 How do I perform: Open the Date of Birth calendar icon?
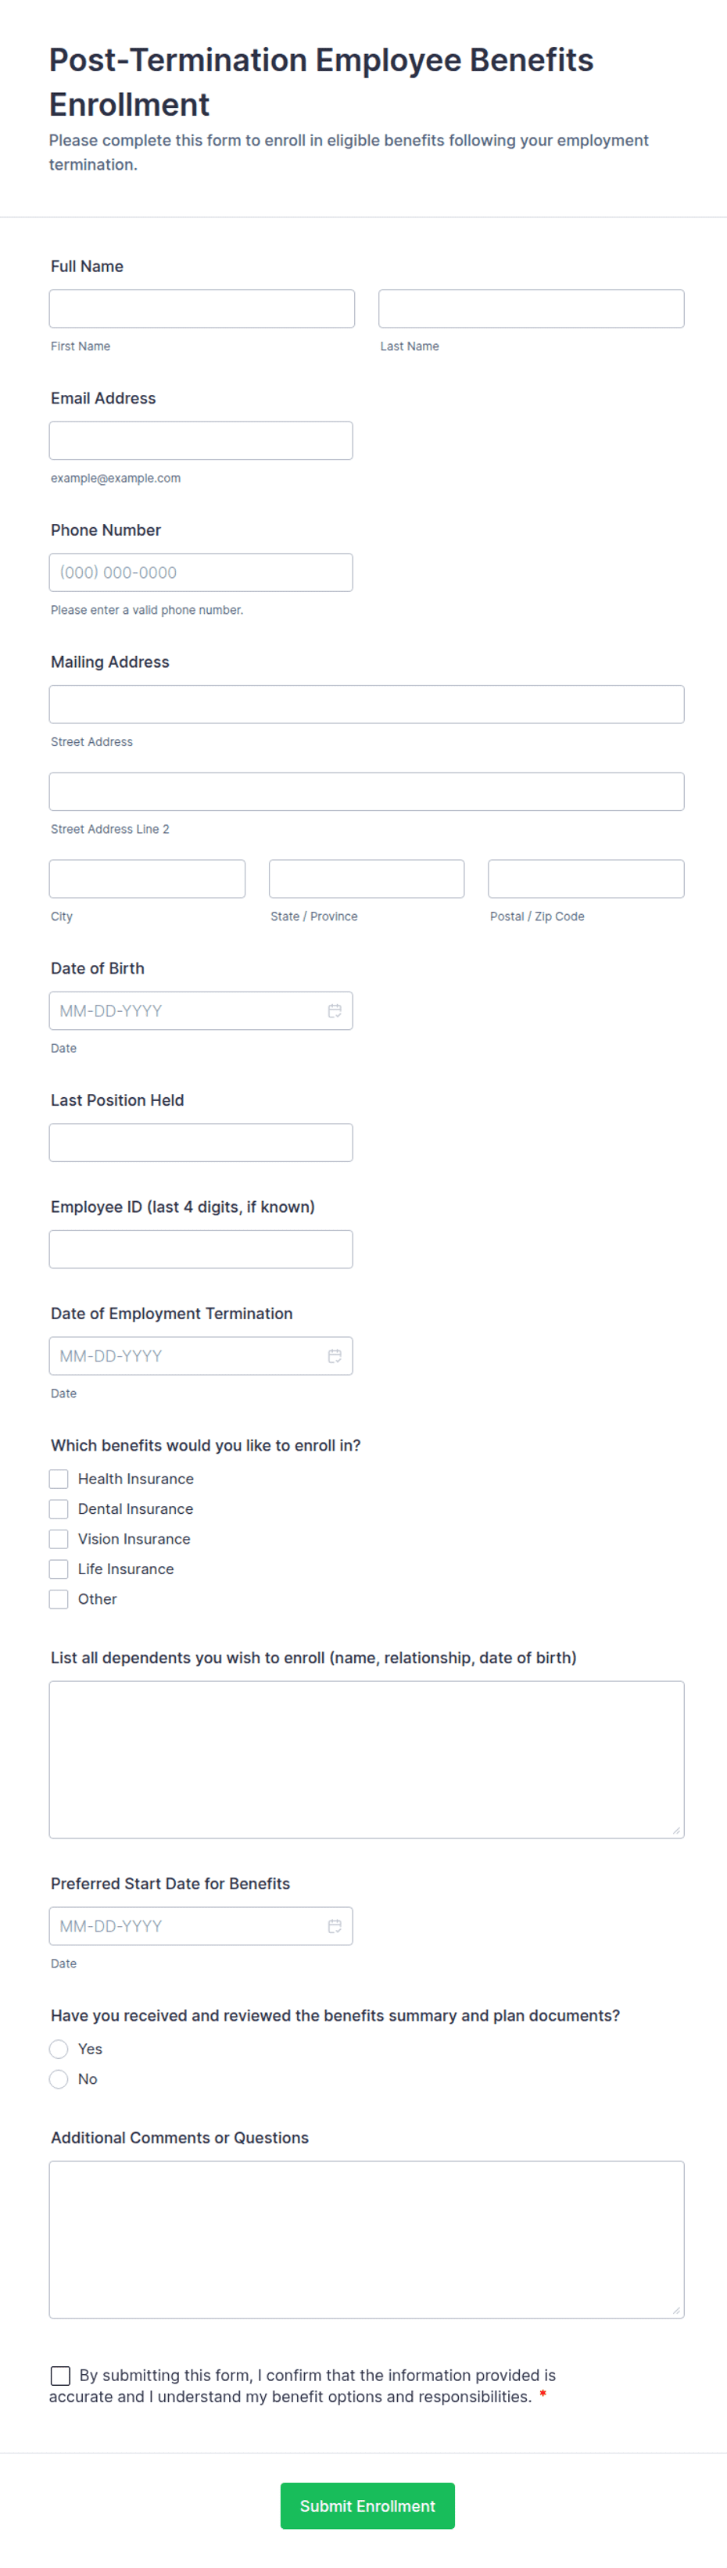335,1011
